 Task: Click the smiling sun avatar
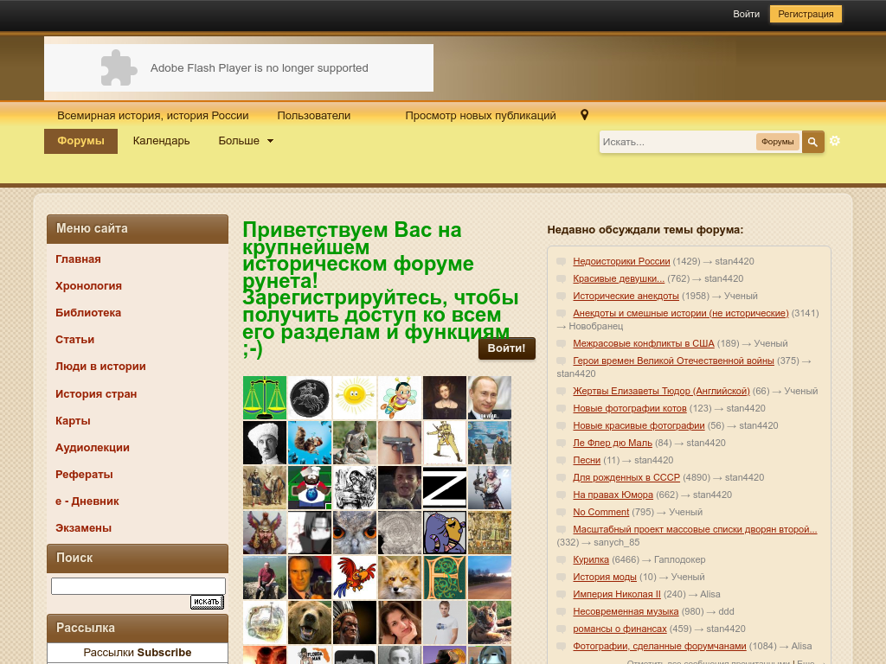coord(355,398)
